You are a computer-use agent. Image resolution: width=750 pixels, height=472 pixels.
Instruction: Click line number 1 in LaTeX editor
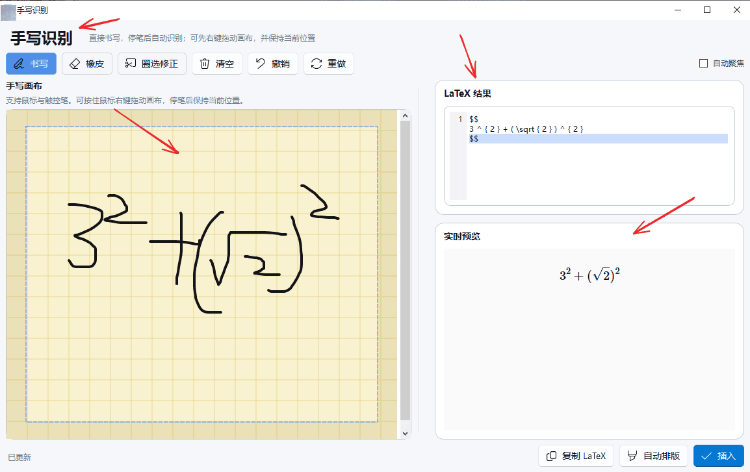point(460,119)
